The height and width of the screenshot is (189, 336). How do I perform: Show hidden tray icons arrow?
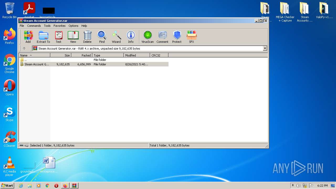coord(293,185)
